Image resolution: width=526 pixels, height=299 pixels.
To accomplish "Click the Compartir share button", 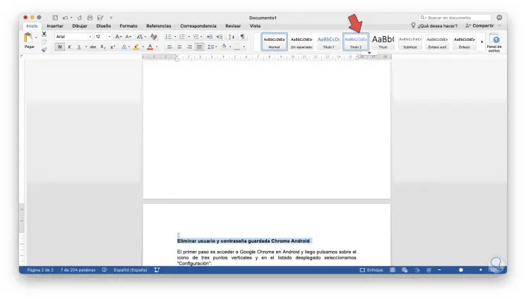I will point(479,26).
